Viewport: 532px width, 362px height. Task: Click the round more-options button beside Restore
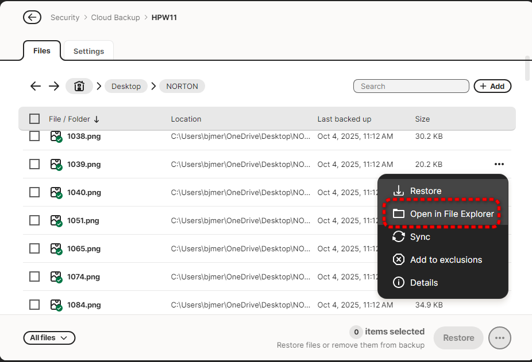[499, 338]
